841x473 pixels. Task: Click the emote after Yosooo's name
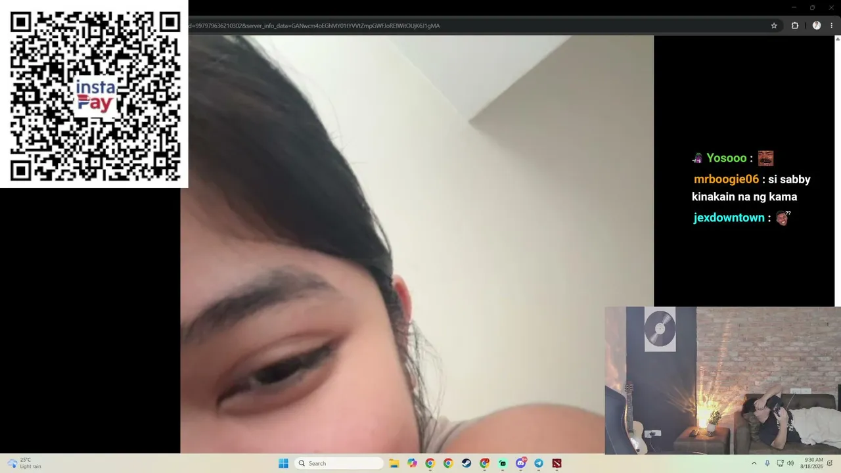pos(765,158)
